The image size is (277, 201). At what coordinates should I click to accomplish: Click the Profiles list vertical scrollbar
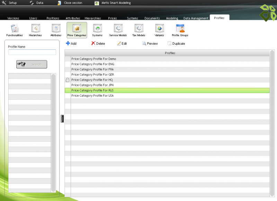[272, 121]
